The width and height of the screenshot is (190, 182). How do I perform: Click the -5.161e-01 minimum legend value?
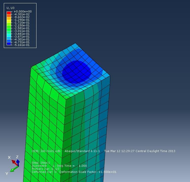pos(22,45)
